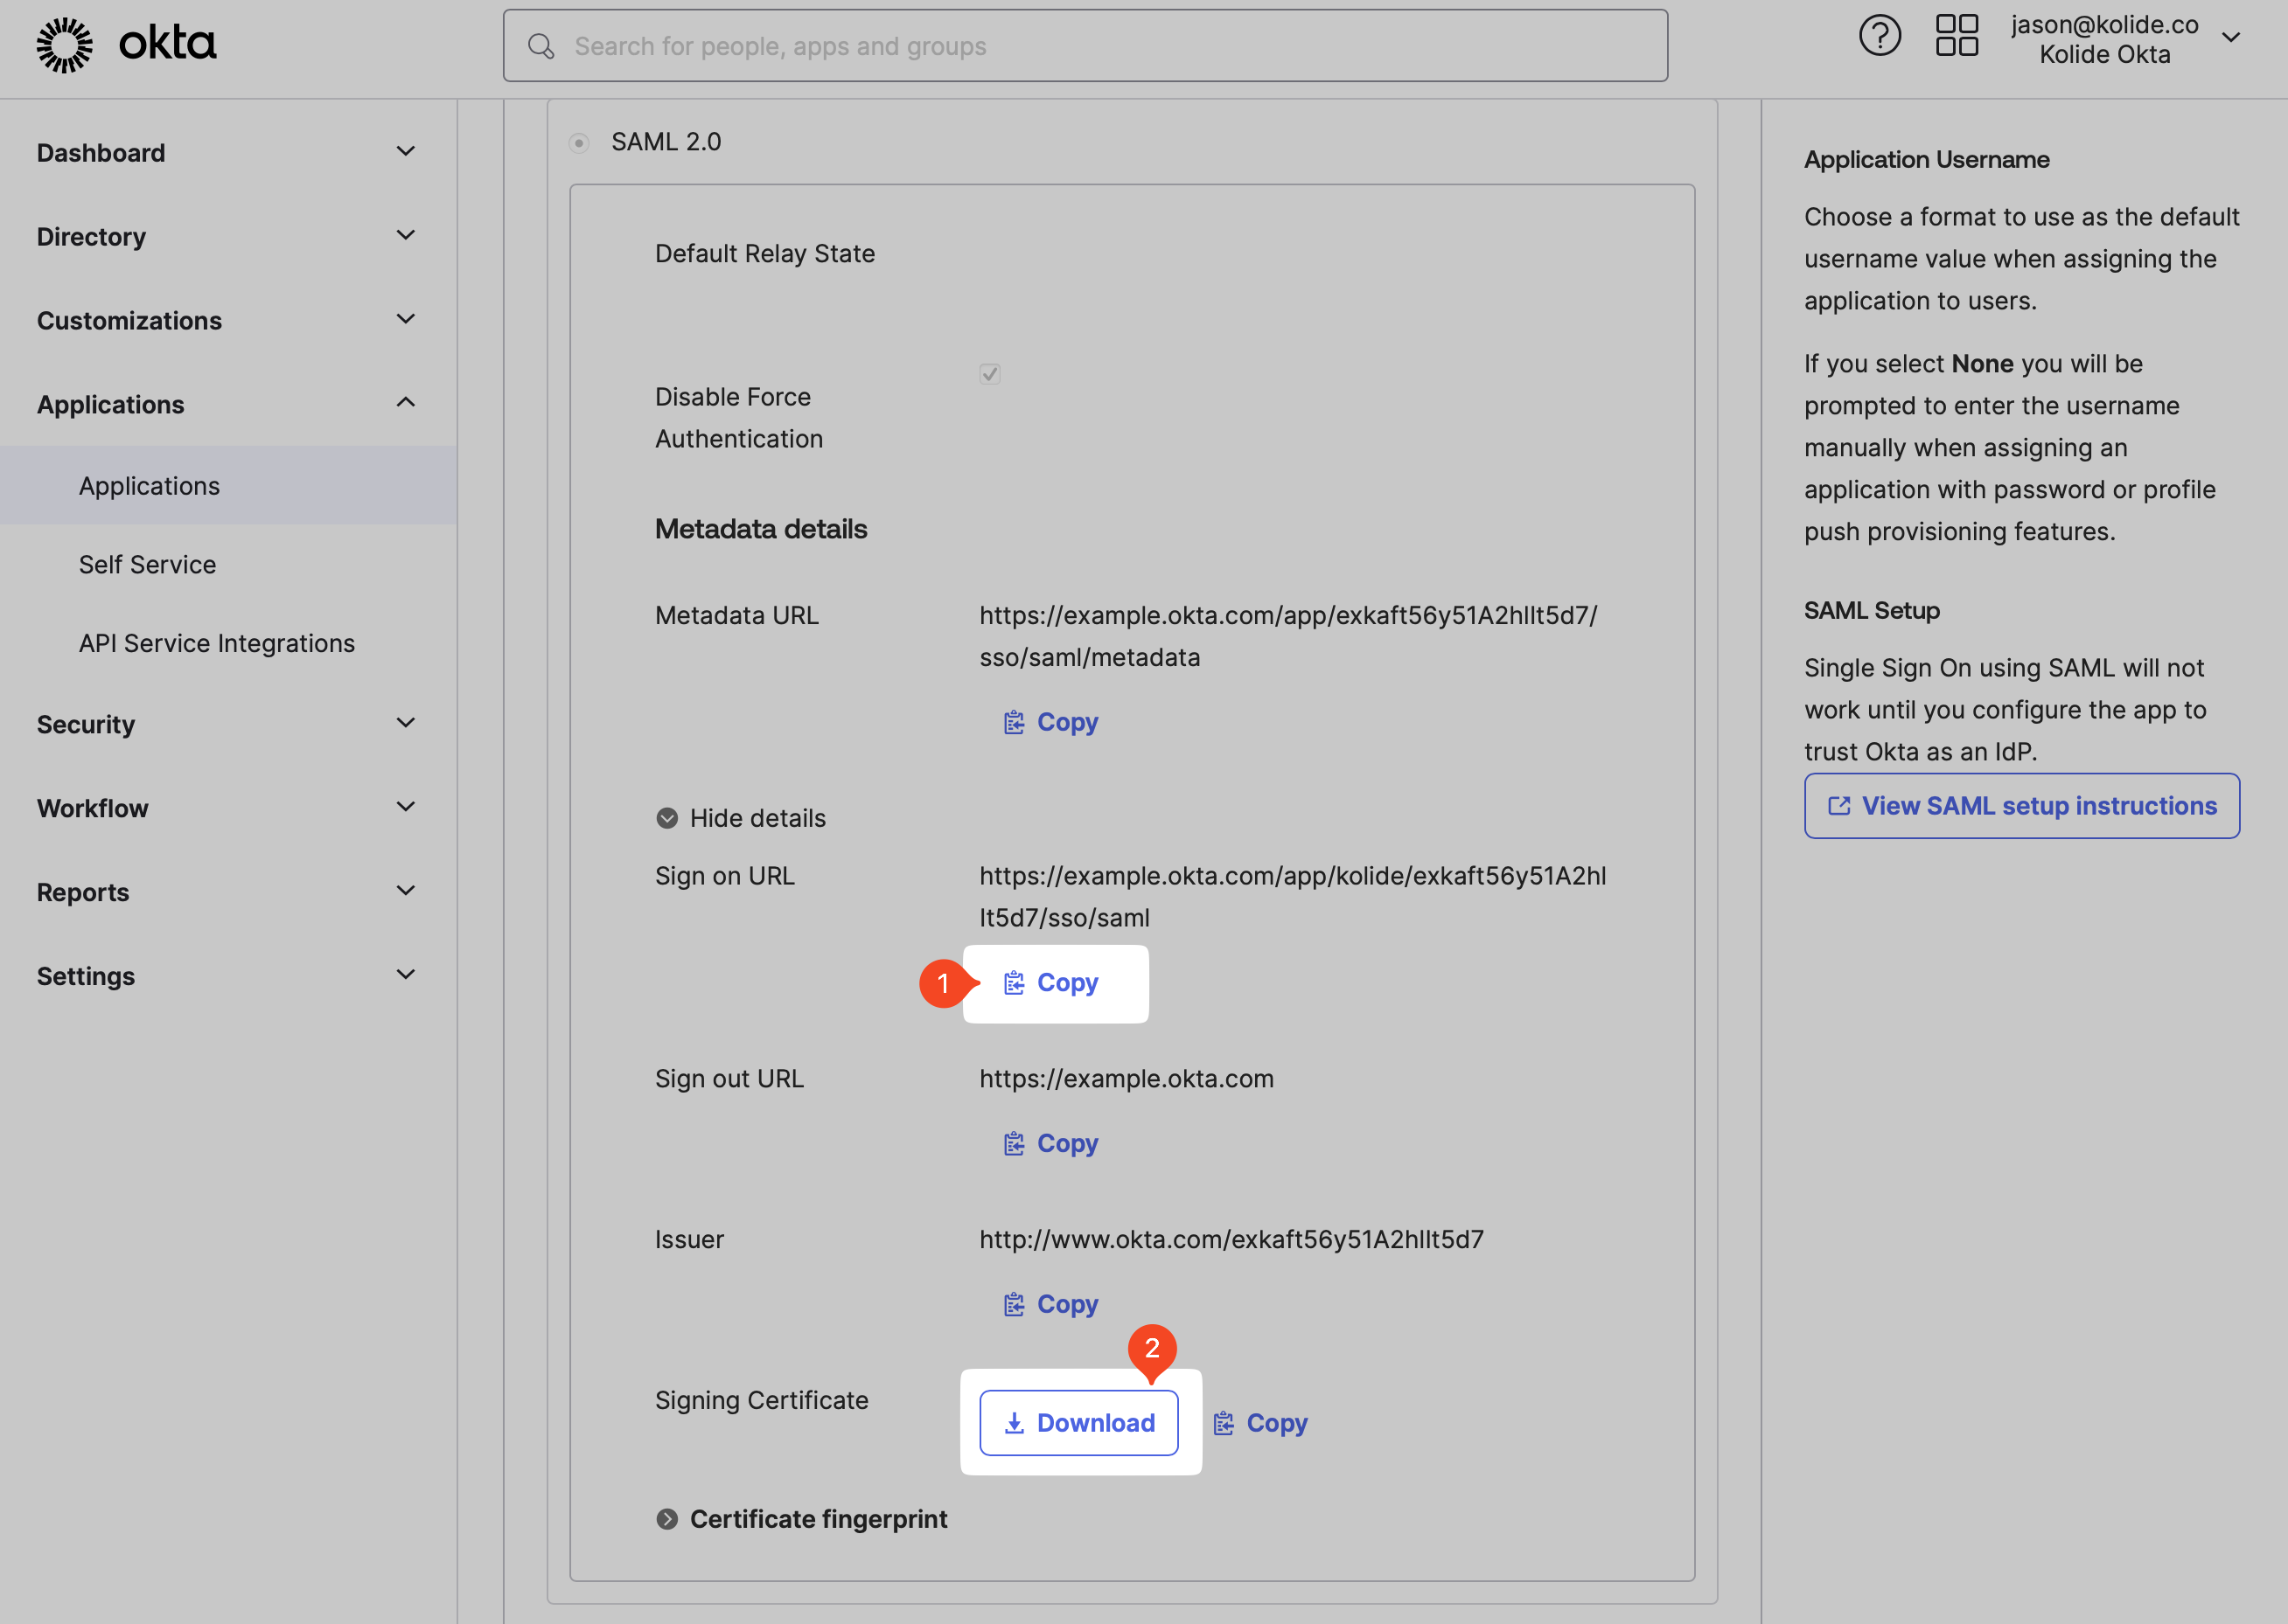The width and height of the screenshot is (2288, 1624).
Task: Copy the Sign out URL
Action: [1050, 1143]
